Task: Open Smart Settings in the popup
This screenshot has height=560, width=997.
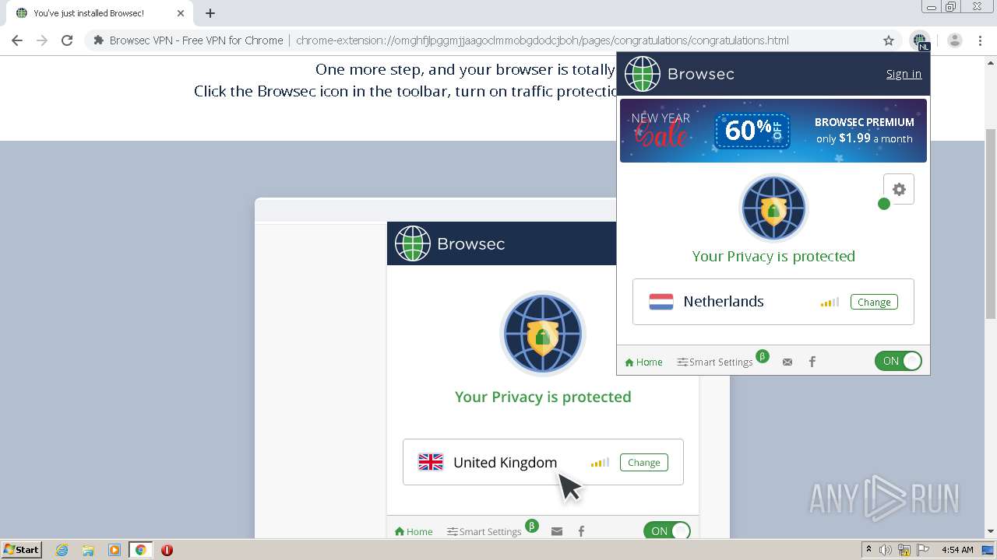Action: 715,362
